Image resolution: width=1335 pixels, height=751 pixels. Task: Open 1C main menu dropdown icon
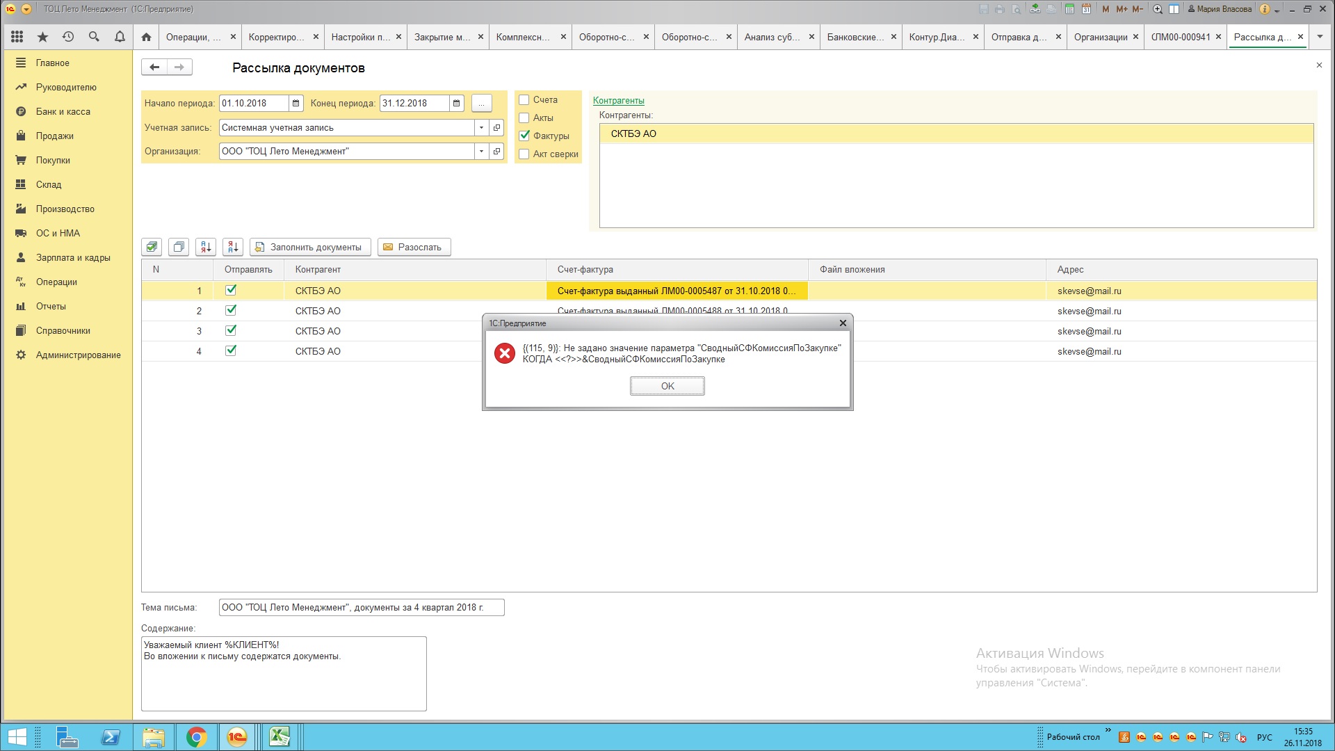click(x=26, y=9)
